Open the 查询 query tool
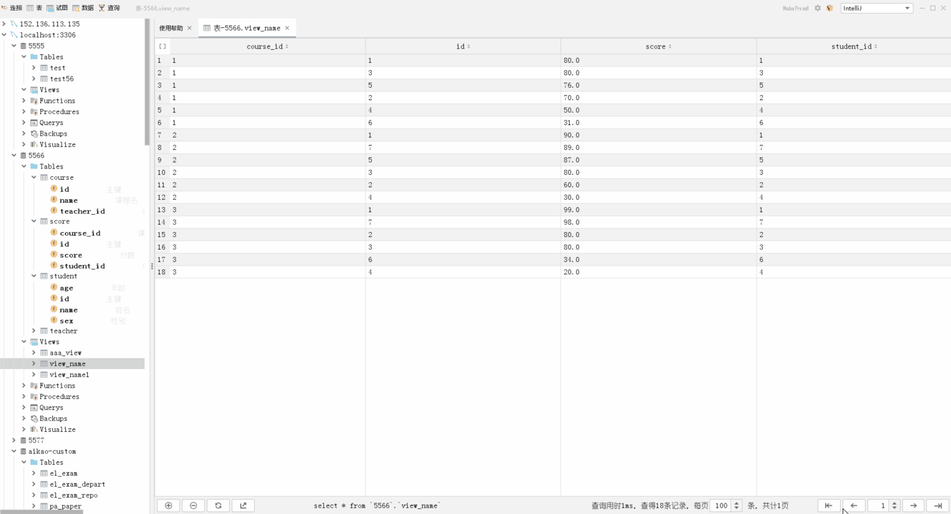This screenshot has width=951, height=514. [109, 8]
